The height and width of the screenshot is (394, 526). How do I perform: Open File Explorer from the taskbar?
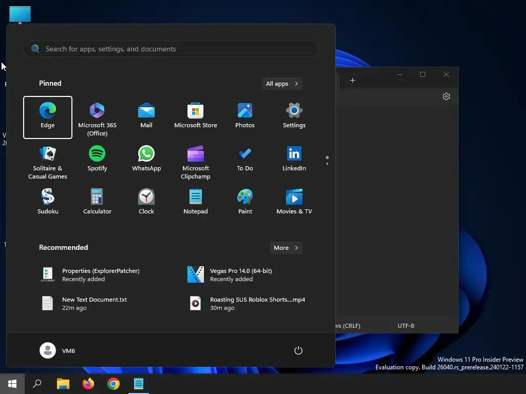(63, 384)
